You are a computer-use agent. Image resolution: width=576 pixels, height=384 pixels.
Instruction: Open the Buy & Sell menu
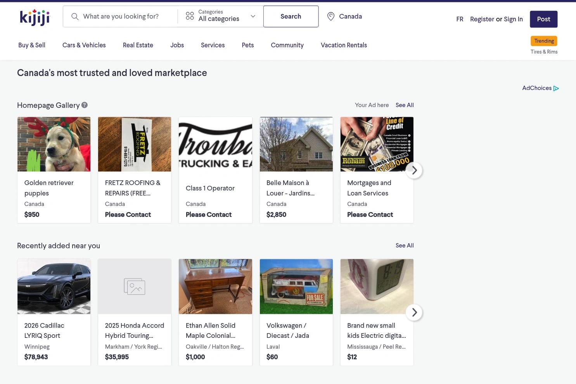[32, 45]
